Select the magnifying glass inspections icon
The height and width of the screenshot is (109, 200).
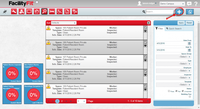pos(44,11)
